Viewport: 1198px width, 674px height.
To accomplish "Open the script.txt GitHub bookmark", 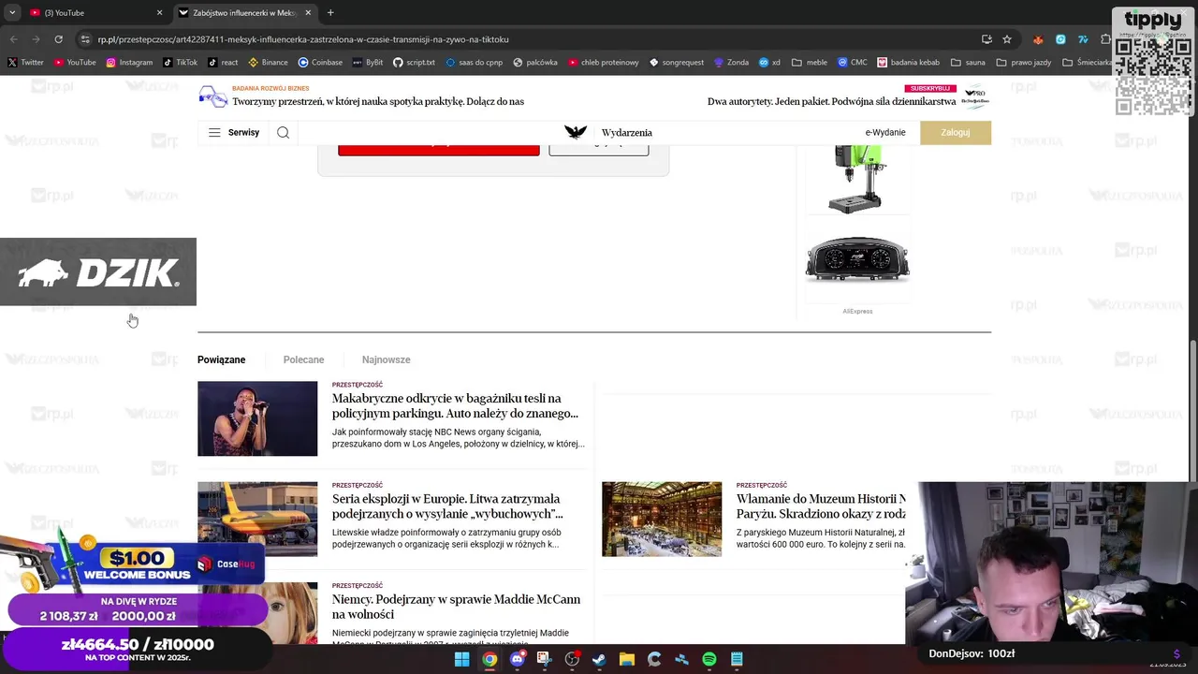I will (415, 63).
